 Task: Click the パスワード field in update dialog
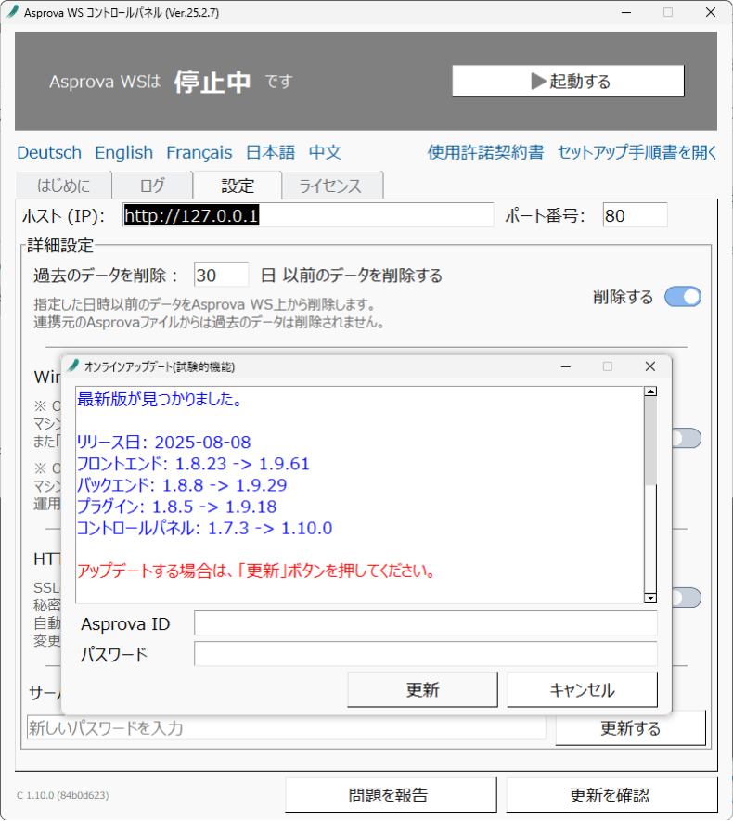(426, 654)
